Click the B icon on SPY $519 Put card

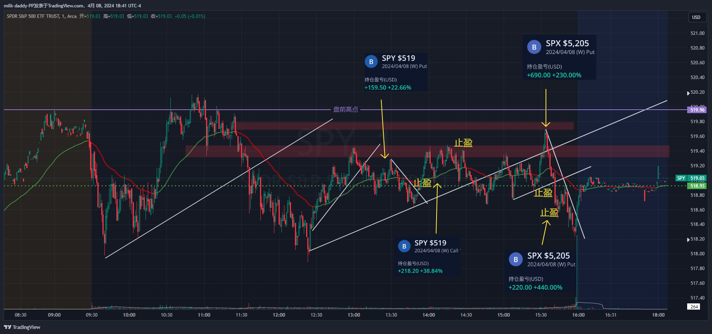[371, 62]
